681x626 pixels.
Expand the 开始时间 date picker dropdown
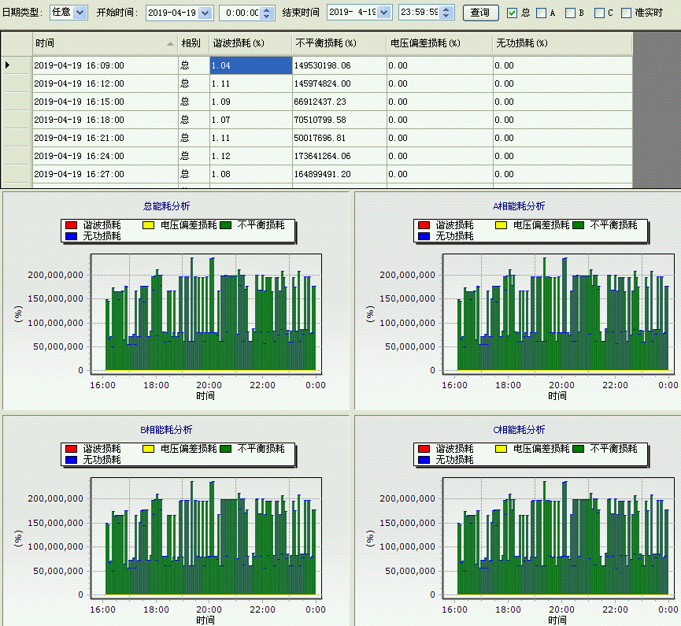coord(205,13)
